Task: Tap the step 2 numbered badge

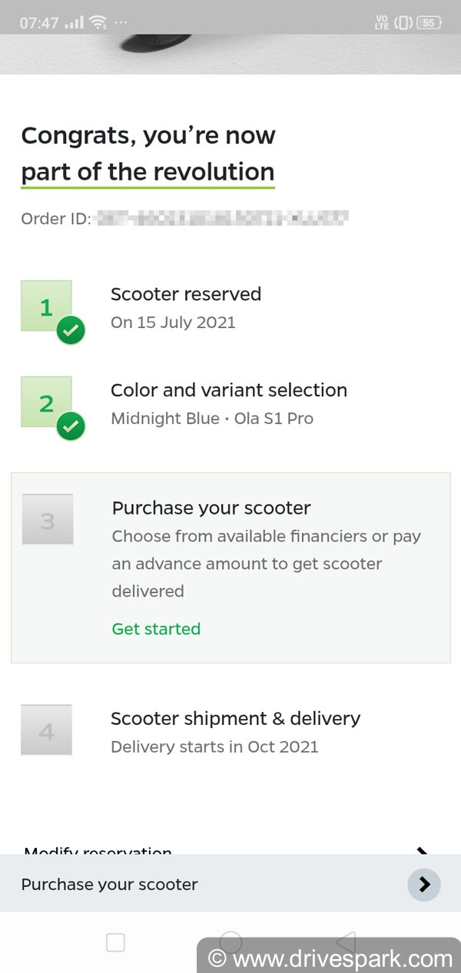Action: [x=46, y=402]
